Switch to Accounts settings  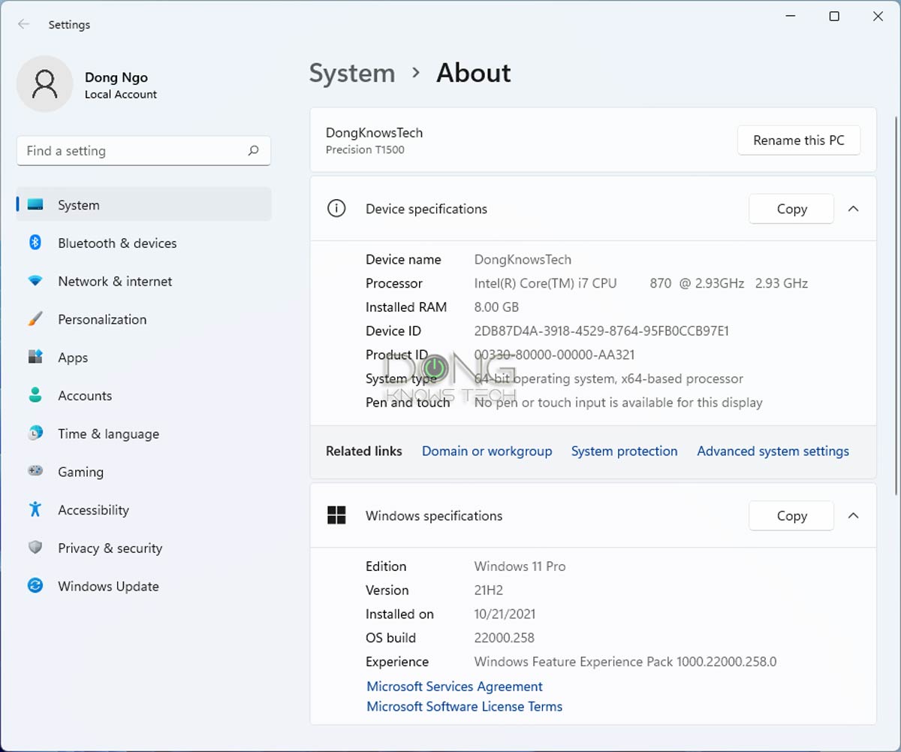(143, 395)
